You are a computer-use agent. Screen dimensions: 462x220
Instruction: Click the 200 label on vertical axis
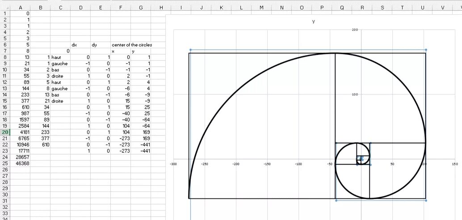pos(355,30)
